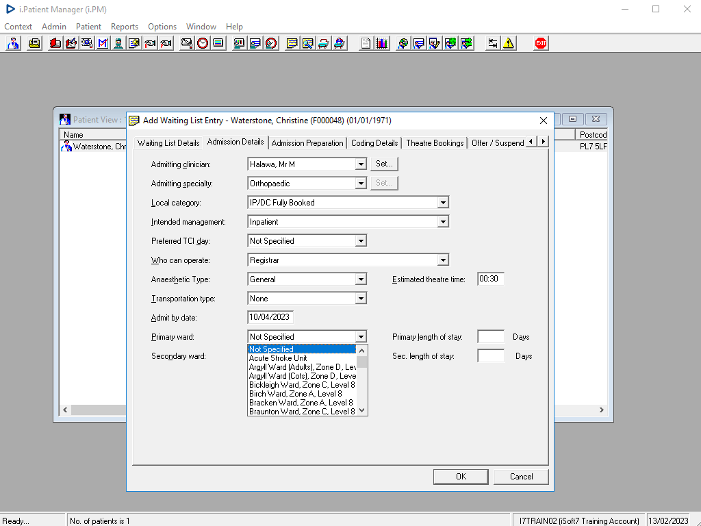Click the plain yellow note icon
The image size is (701, 526).
click(x=292, y=43)
